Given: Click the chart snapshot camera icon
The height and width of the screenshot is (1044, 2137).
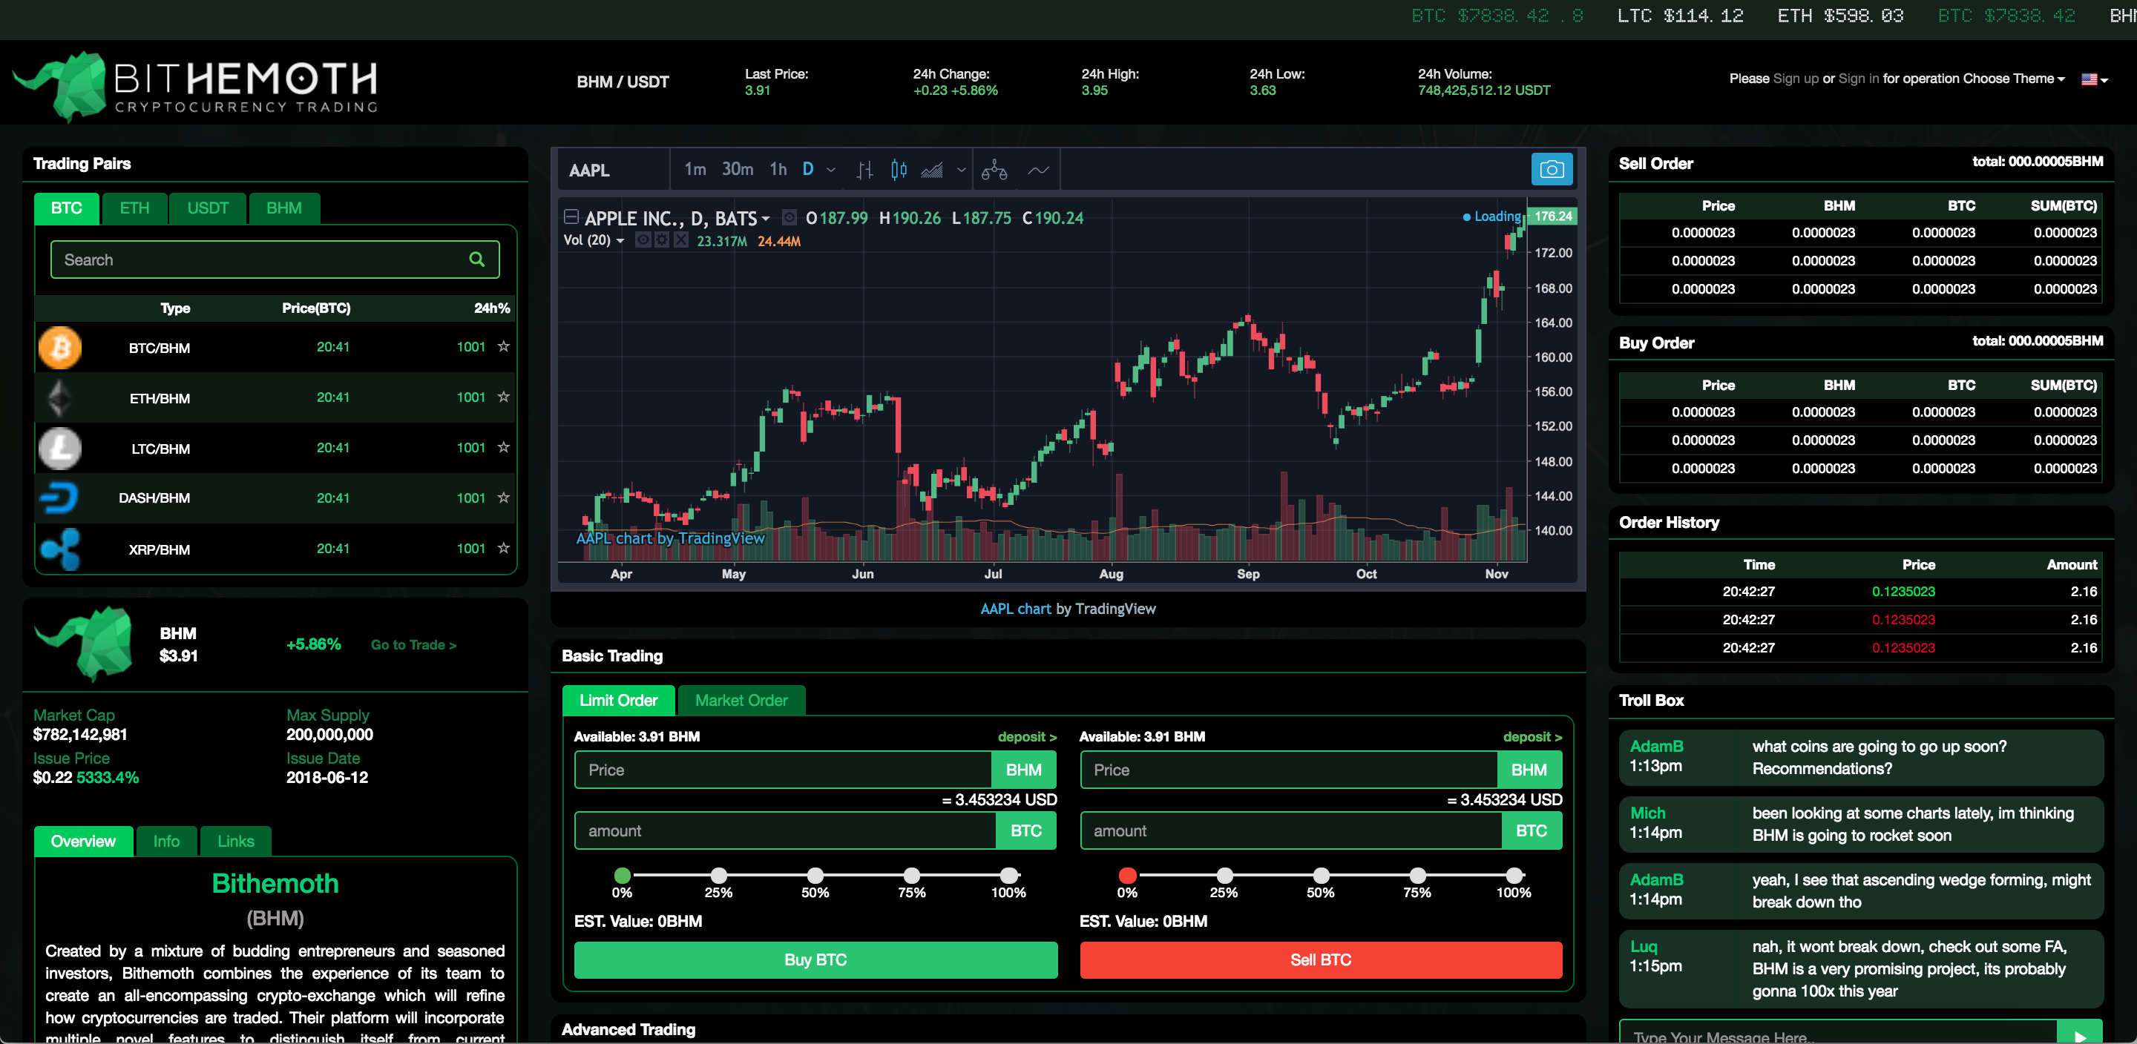Looking at the screenshot, I should pos(1552,170).
